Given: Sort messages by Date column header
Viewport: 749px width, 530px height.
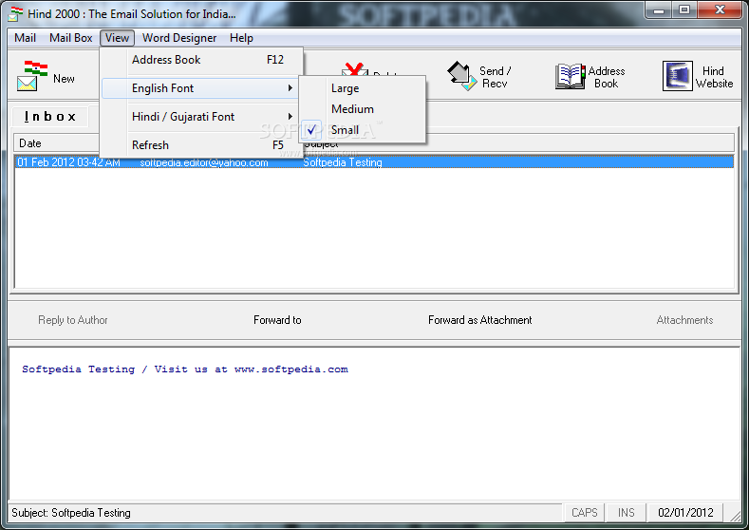Looking at the screenshot, I should 56,143.
